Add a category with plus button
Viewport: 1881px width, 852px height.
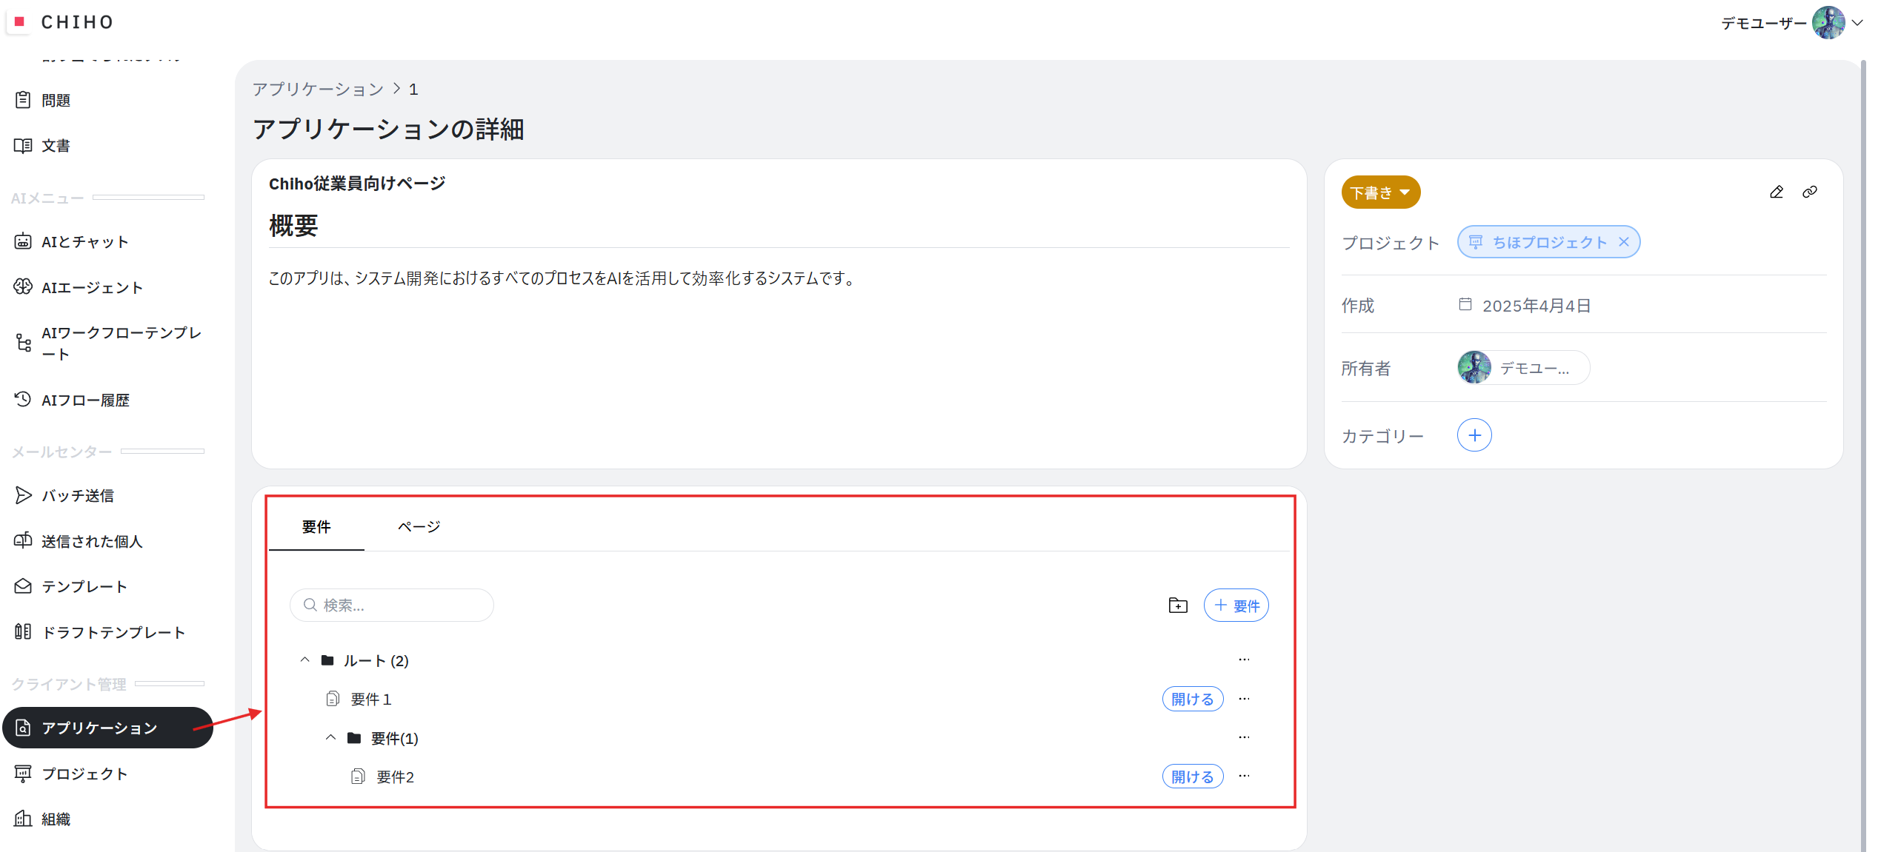1474,435
